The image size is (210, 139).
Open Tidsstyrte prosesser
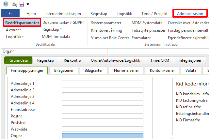[148, 30]
